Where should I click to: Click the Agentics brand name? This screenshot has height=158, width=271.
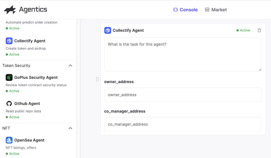pyautogui.click(x=33, y=9)
